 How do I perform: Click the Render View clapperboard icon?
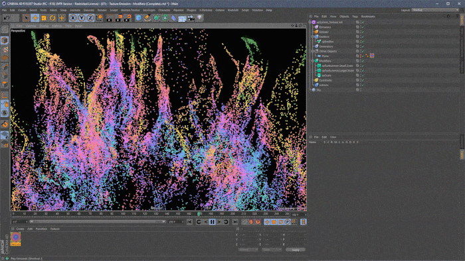pos(110,18)
